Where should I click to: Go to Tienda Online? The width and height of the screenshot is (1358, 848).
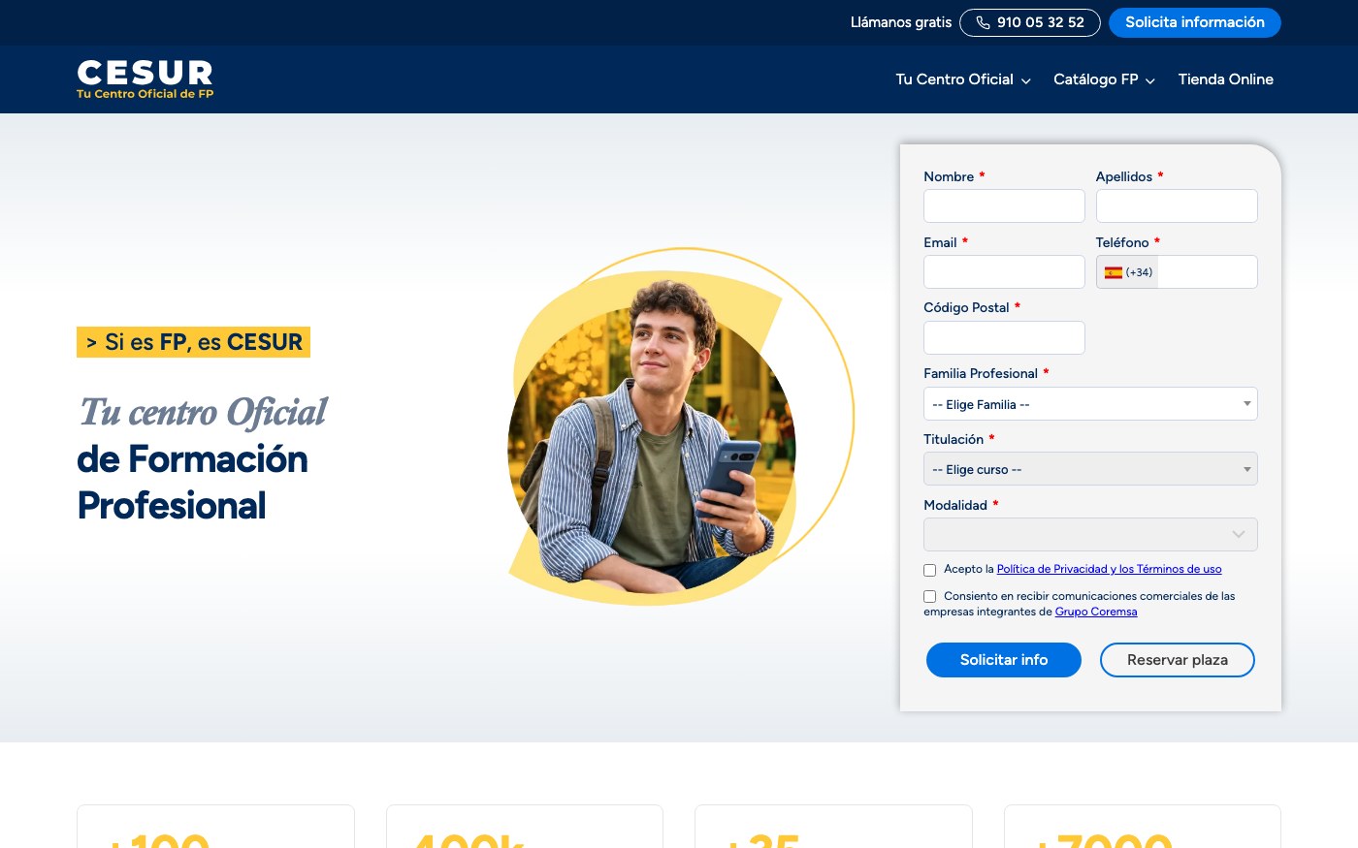point(1225,79)
